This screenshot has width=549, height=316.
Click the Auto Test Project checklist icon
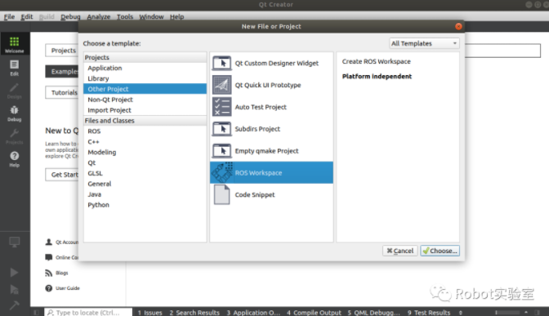coord(221,107)
